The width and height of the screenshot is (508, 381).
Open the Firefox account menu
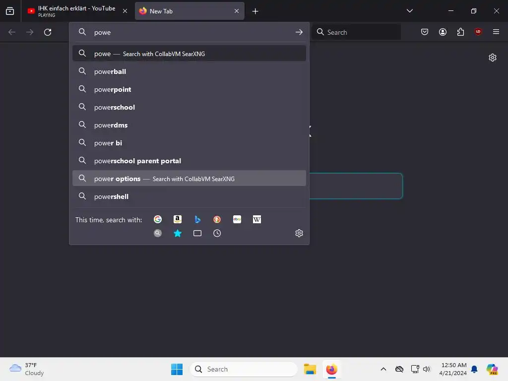click(x=443, y=32)
